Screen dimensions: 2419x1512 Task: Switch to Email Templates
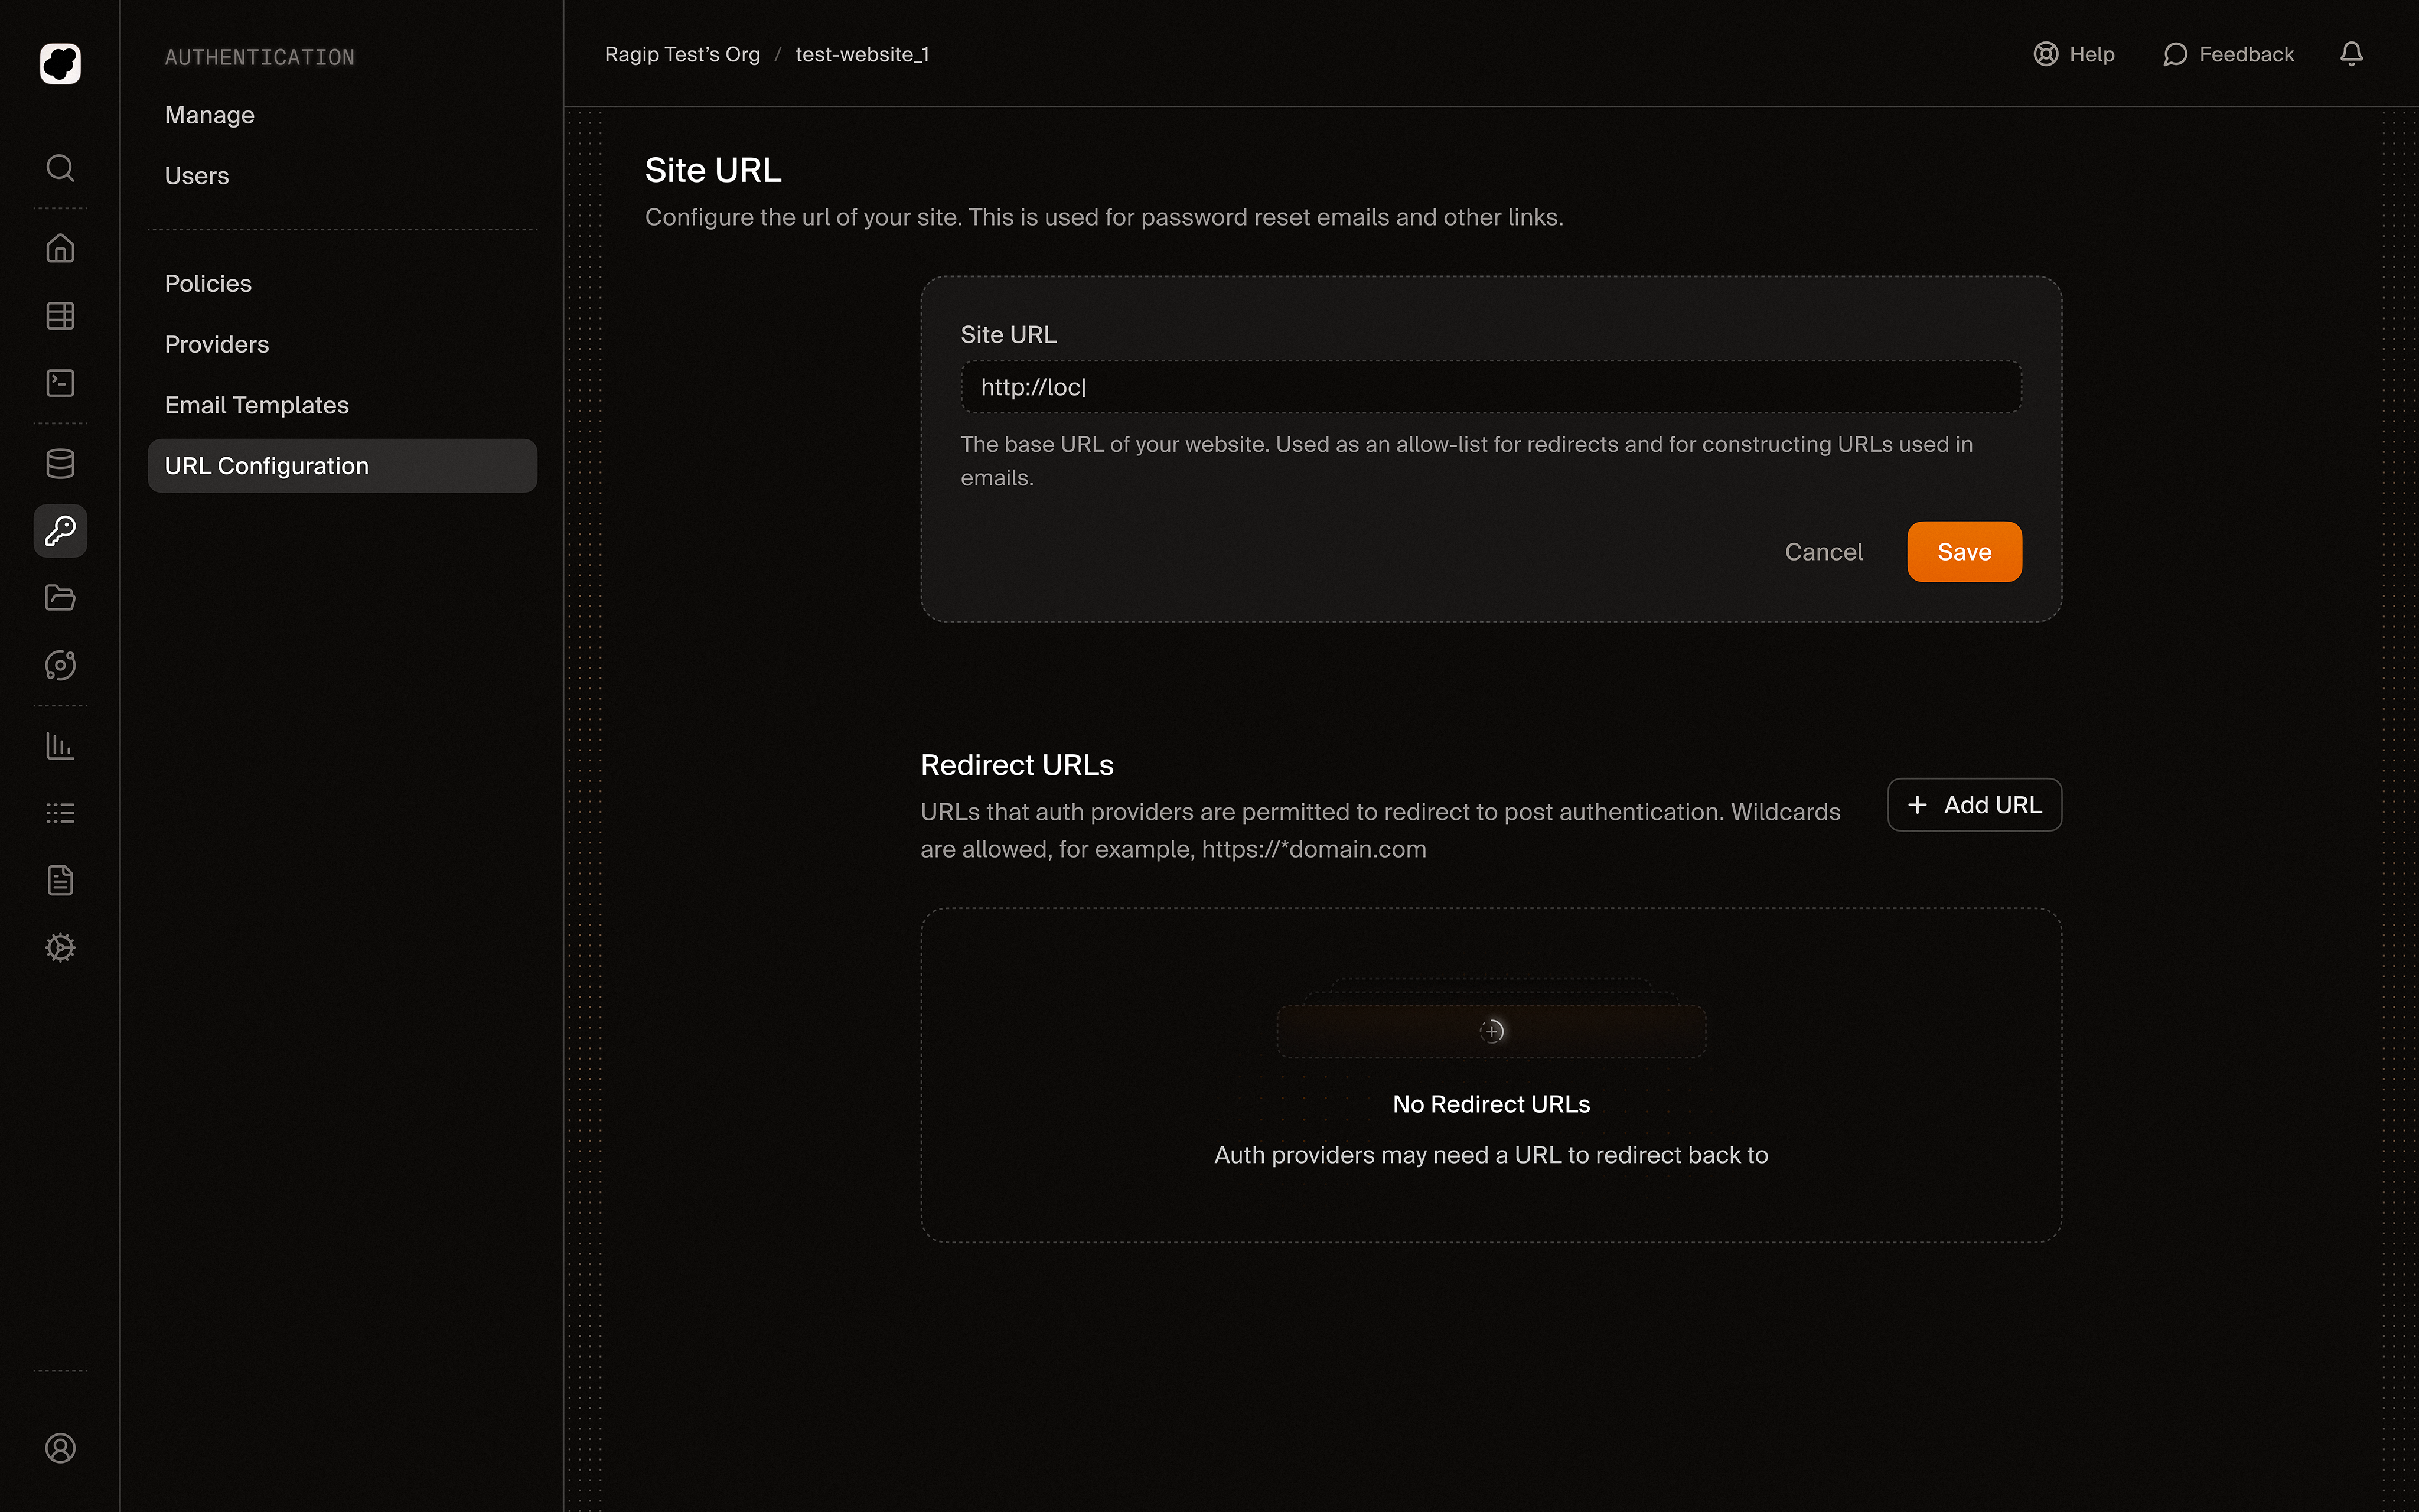[x=257, y=405]
